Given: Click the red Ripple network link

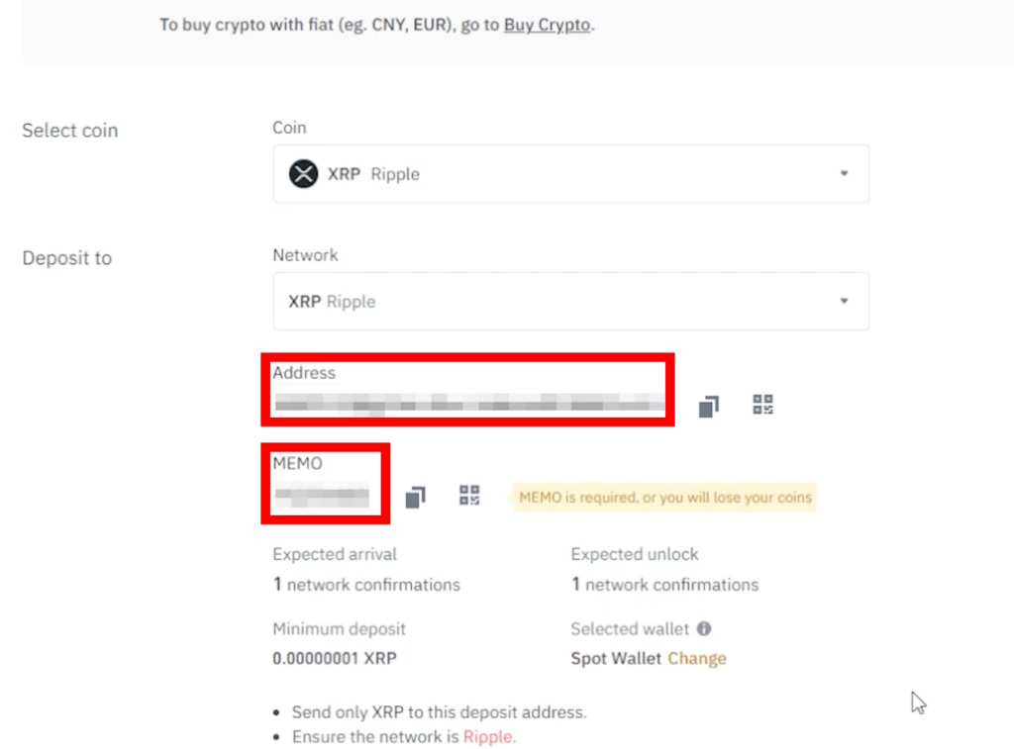Looking at the screenshot, I should click(487, 737).
